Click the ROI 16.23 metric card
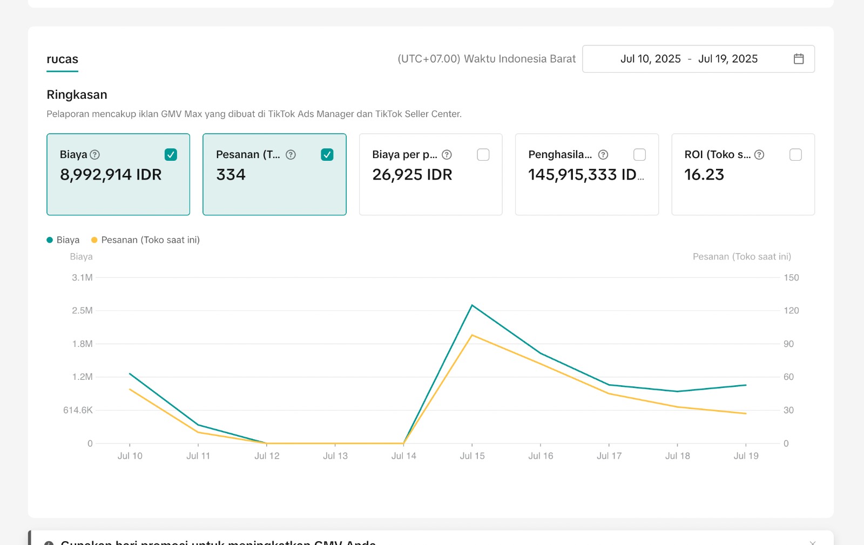Viewport: 864px width, 545px height. (742, 183)
